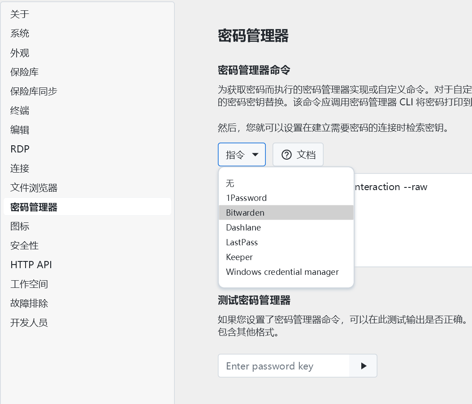Choose Windows credential manager option
The width and height of the screenshot is (472, 404).
[286, 272]
